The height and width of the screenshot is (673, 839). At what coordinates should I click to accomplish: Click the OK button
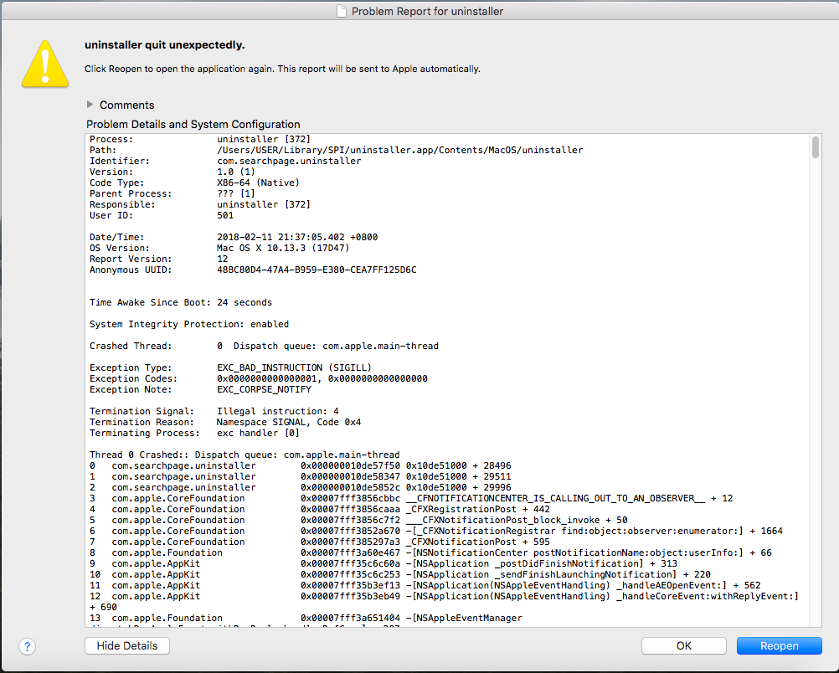(684, 645)
